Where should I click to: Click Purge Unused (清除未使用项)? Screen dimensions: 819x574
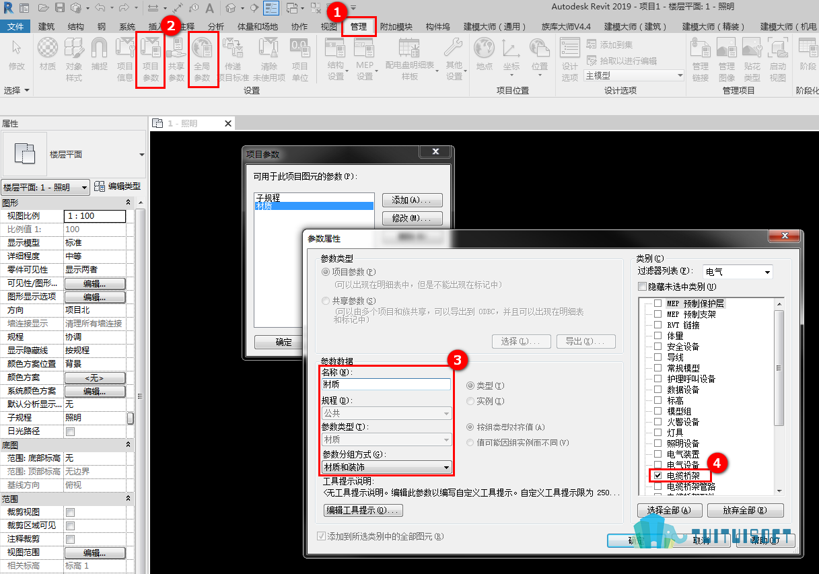269,59
